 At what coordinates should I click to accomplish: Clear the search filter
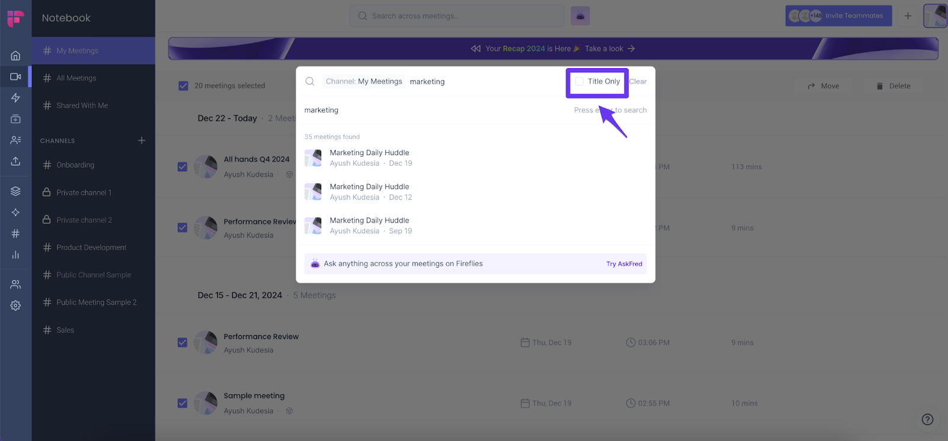pyautogui.click(x=638, y=82)
